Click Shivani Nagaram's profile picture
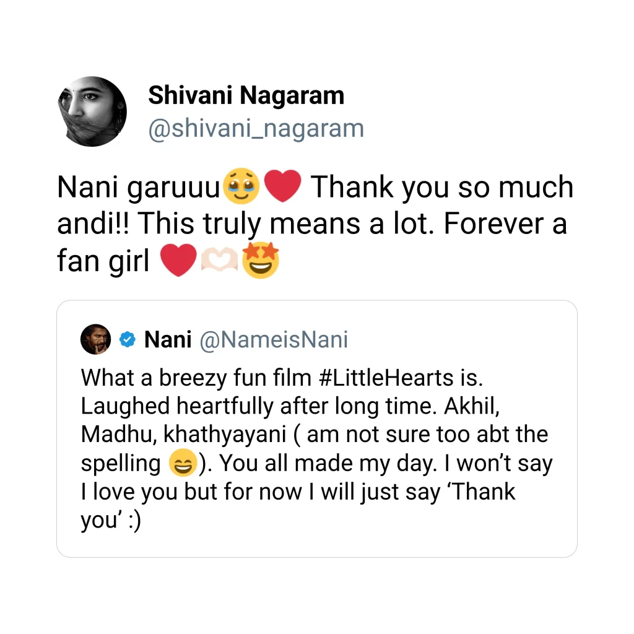 pyautogui.click(x=92, y=111)
